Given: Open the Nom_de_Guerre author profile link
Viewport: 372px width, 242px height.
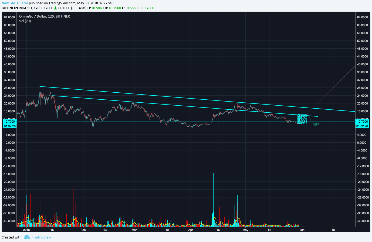Looking at the screenshot, I should point(15,3).
